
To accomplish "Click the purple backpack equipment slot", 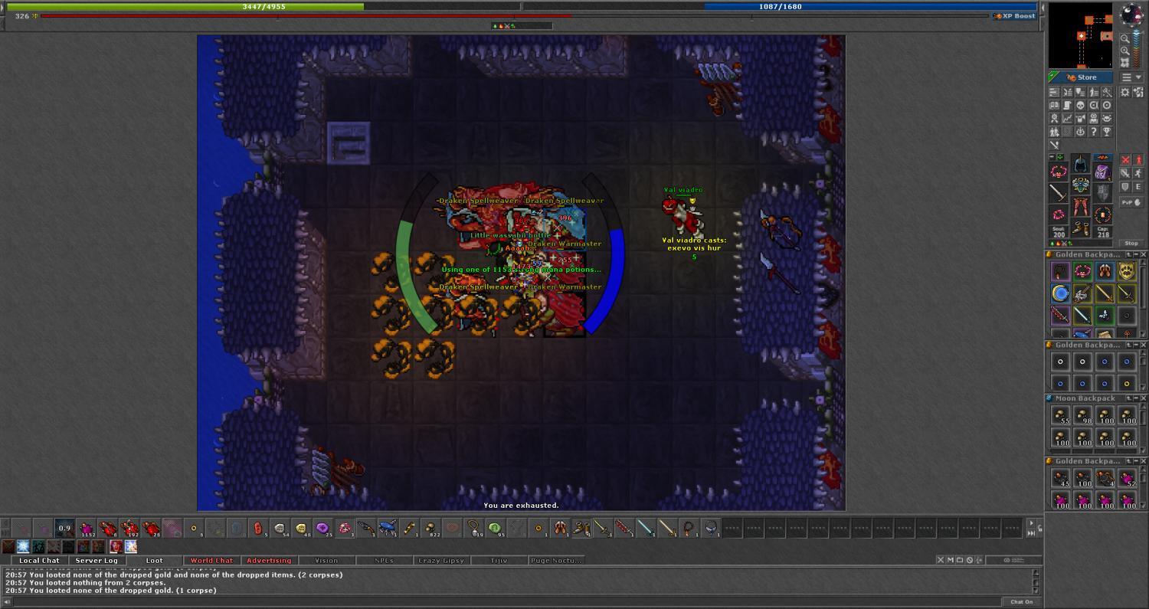I will click(1102, 172).
